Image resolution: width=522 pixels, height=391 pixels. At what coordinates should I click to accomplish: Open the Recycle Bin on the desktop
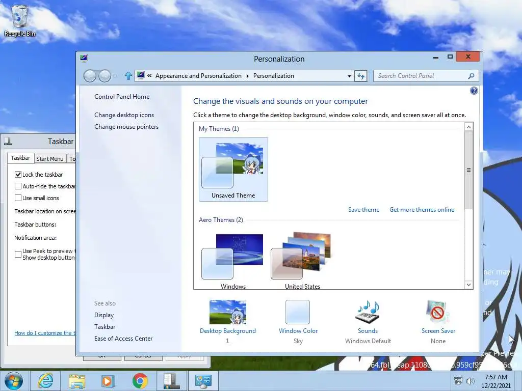click(19, 20)
